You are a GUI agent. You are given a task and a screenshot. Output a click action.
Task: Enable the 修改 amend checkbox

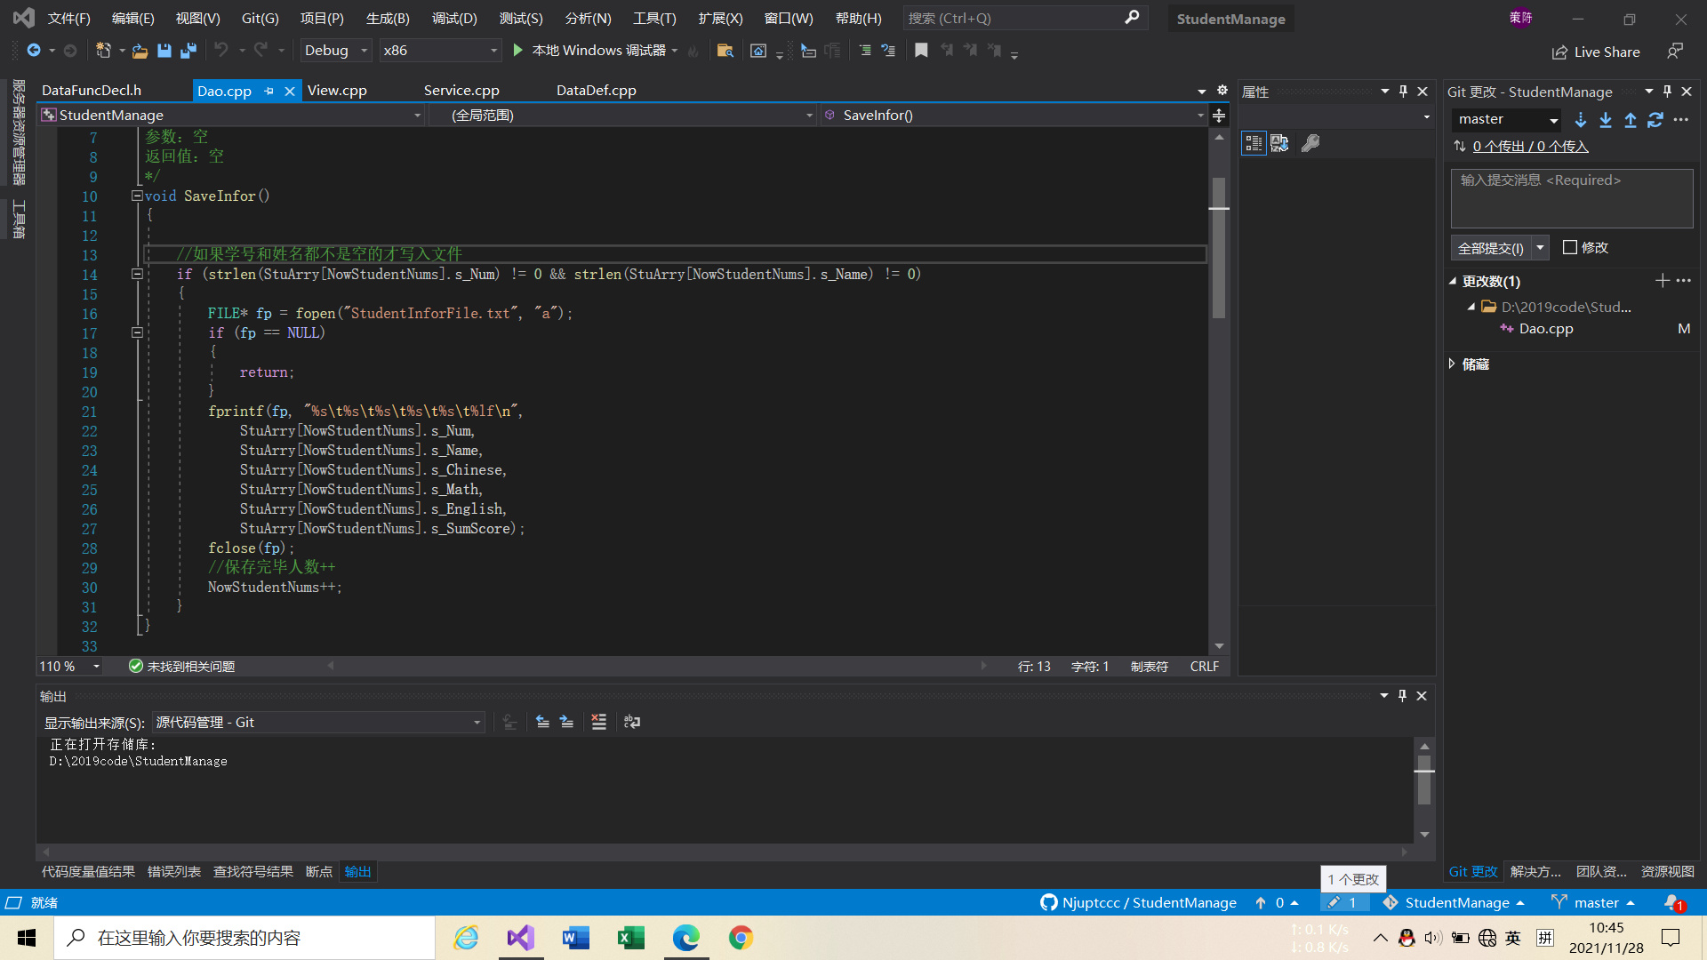(1570, 248)
